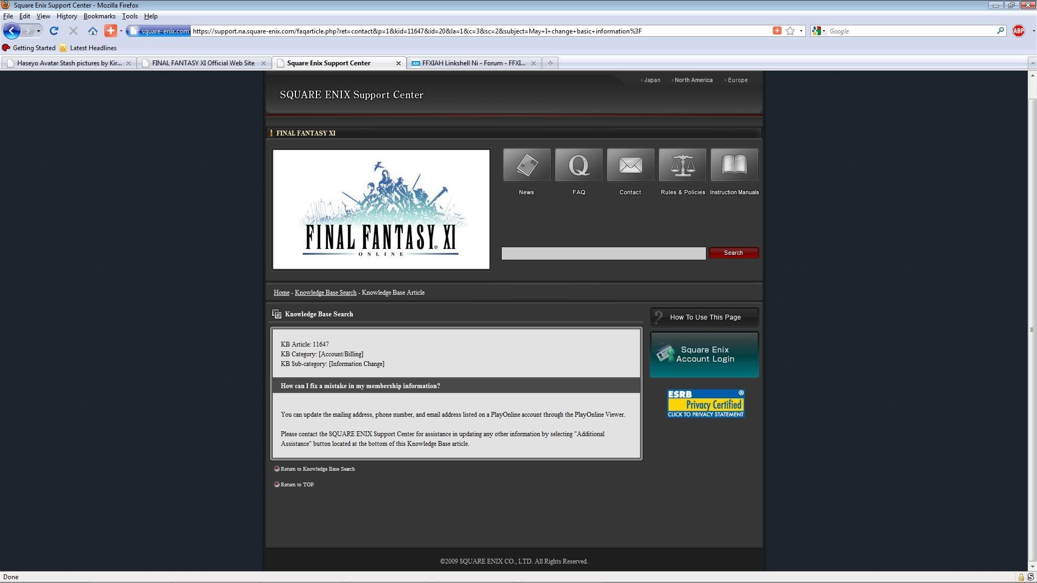Open the Bookmarks menu
The image size is (1037, 583).
(x=99, y=16)
